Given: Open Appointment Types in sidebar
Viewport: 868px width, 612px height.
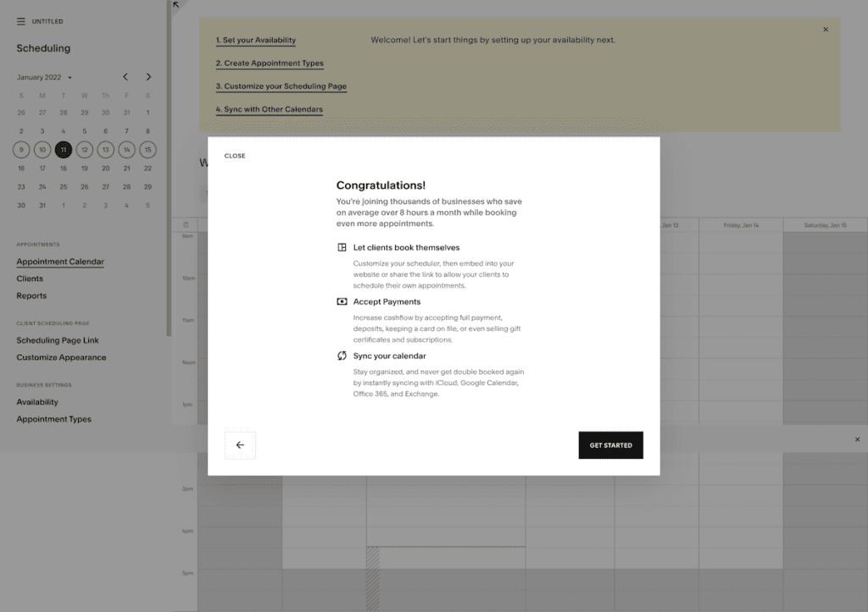Looking at the screenshot, I should pos(53,420).
